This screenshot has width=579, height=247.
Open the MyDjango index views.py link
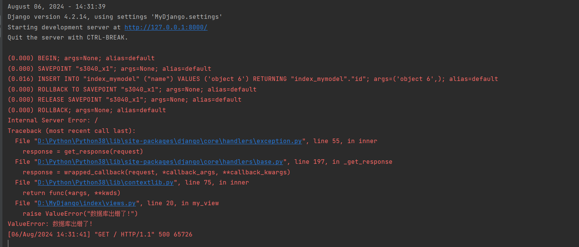(86, 203)
